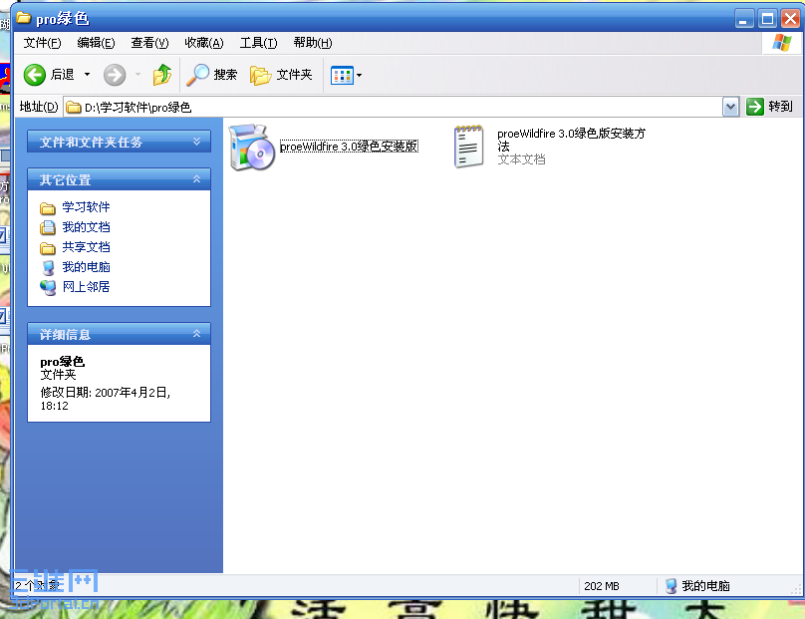Open the 我的文档 link
The width and height of the screenshot is (805, 619).
86,227
